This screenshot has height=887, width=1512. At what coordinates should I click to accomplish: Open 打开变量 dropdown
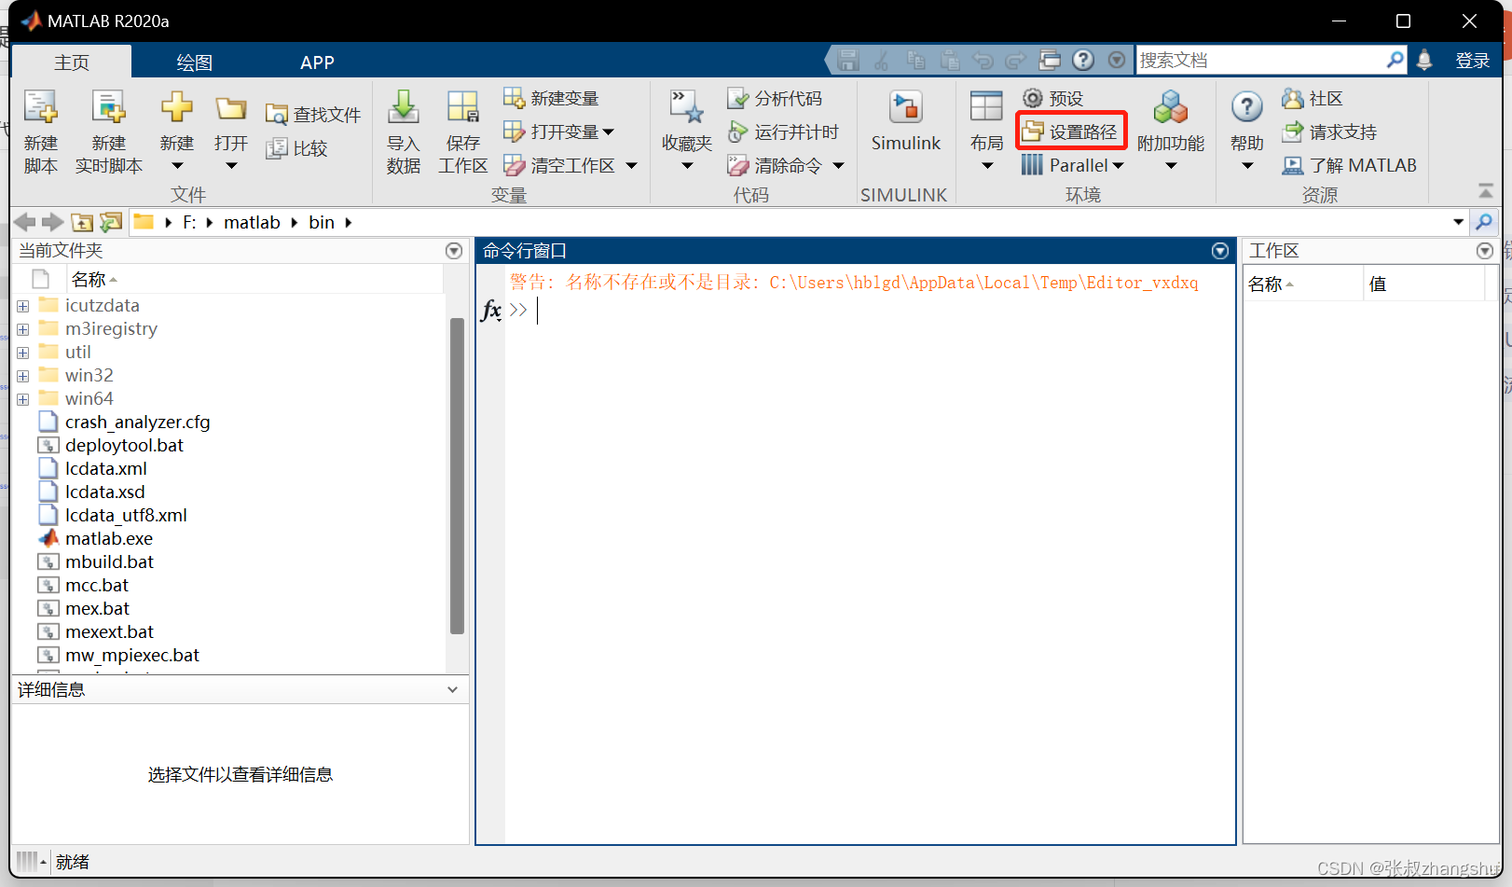pos(608,132)
